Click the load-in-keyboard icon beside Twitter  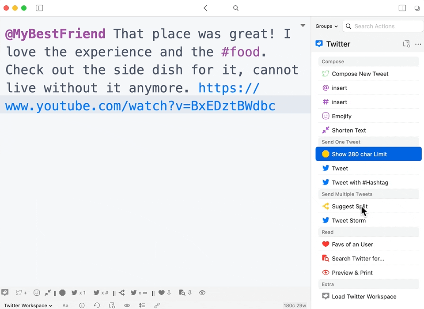coord(406,44)
